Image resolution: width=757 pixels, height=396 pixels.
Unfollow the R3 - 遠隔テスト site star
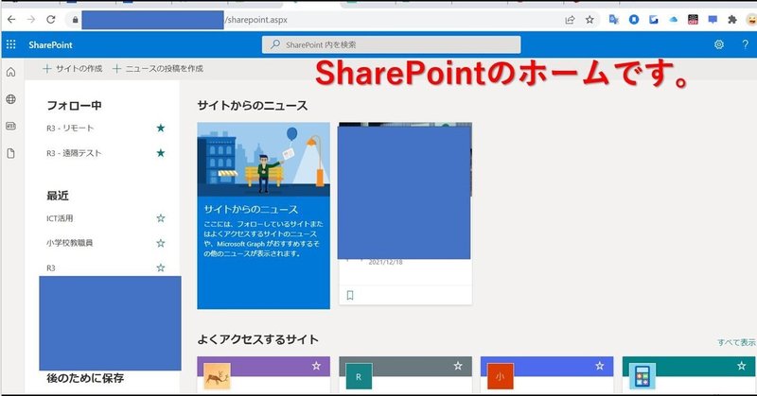click(x=161, y=153)
